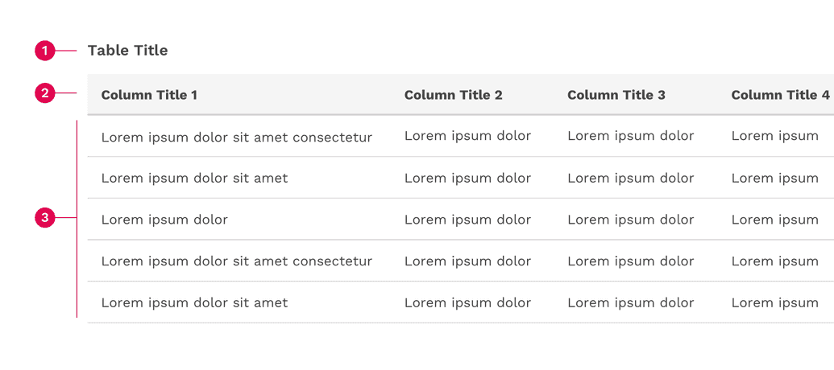834x370 pixels.
Task: Select fifth row's cell under Column Title 4
Action: click(x=774, y=303)
